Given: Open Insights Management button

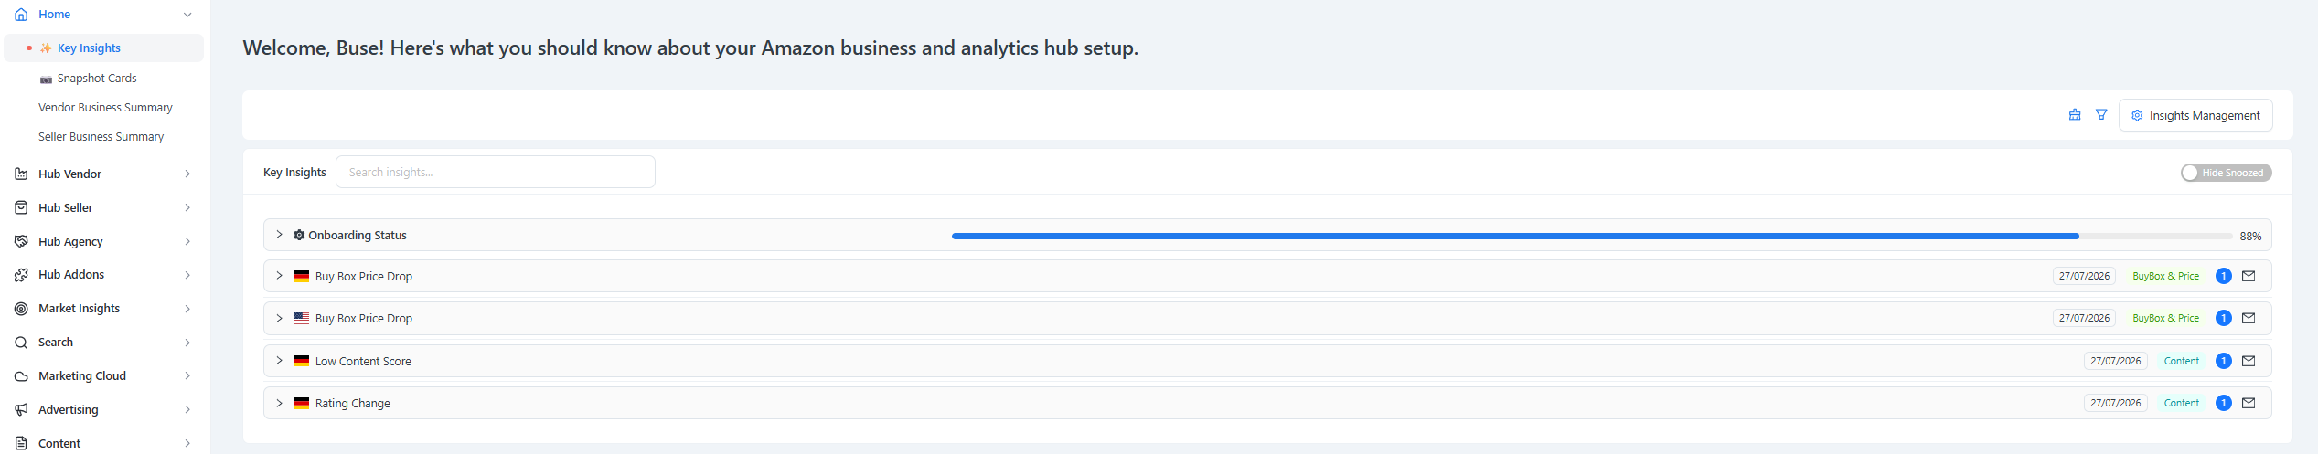Looking at the screenshot, I should pos(2195,115).
